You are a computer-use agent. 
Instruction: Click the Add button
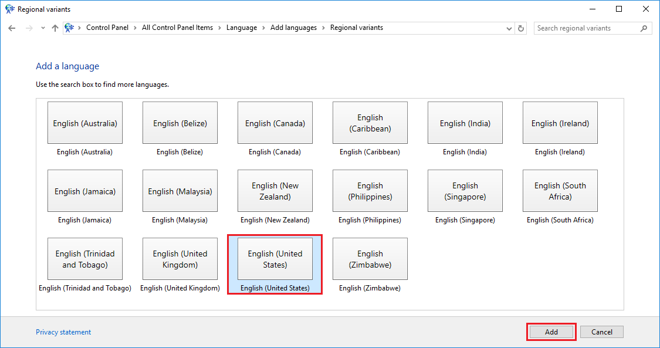pos(551,332)
